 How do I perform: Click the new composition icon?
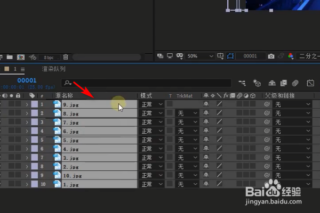click(21, 58)
